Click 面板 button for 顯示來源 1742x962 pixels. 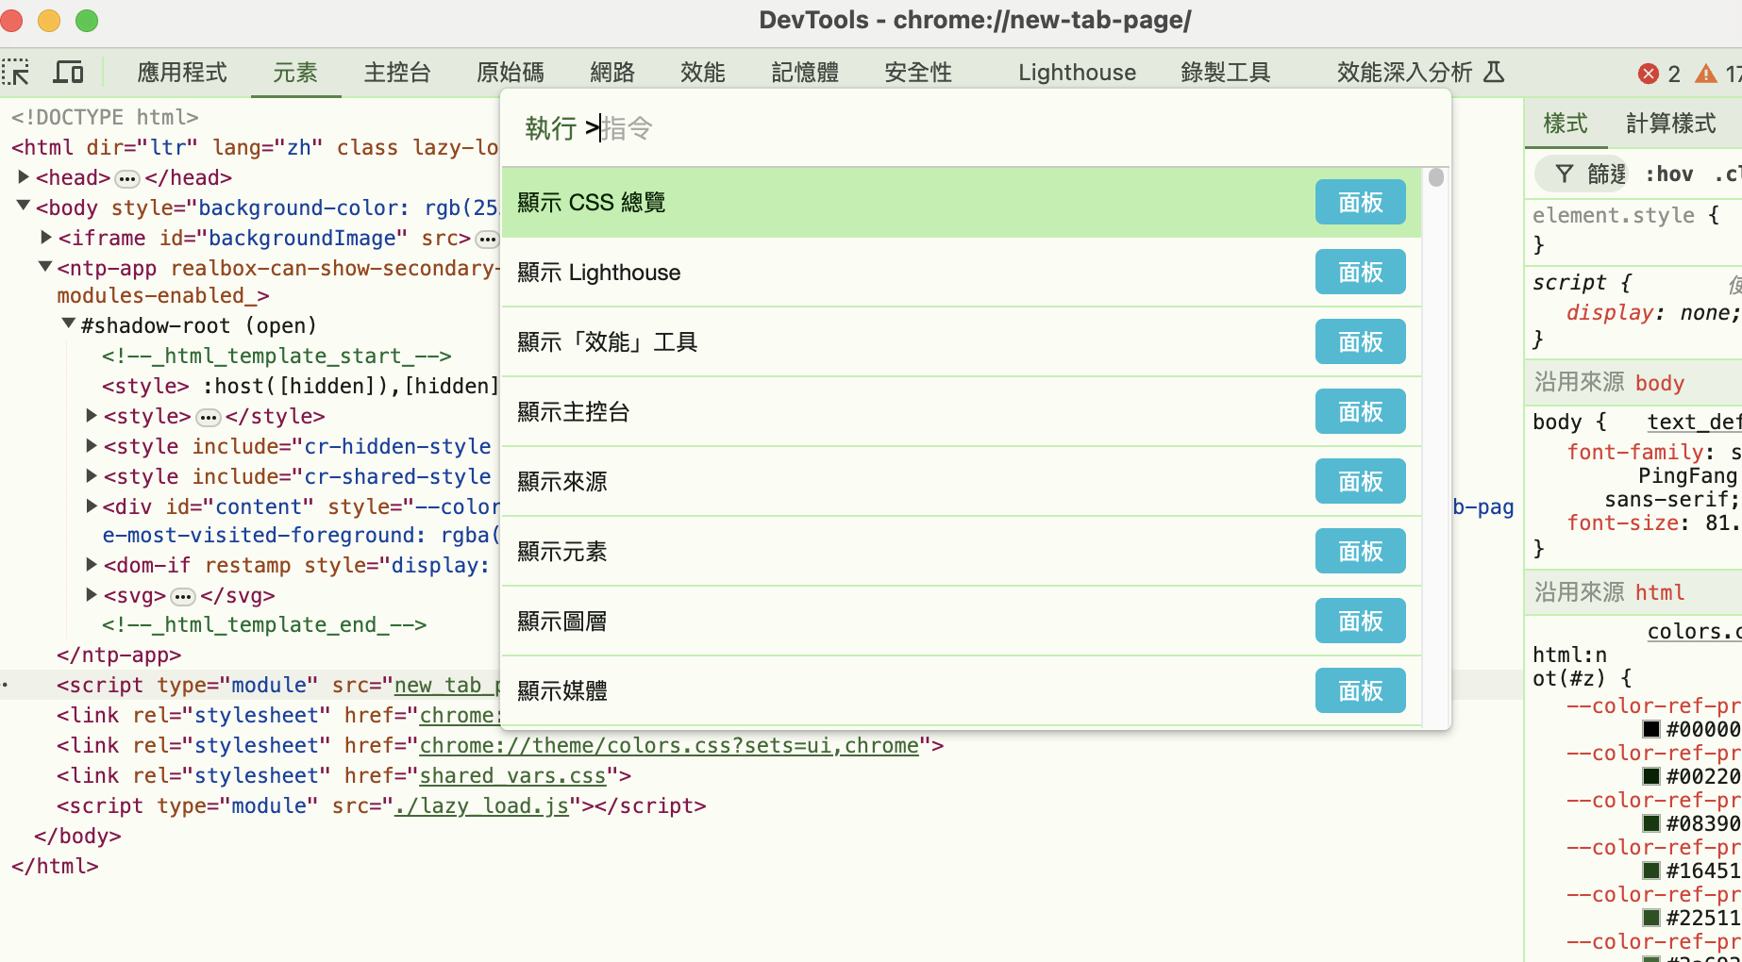(1361, 482)
